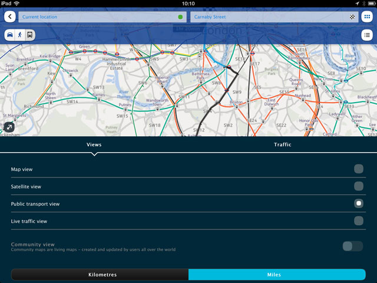
Task: Tap the East Dulwich label on the map
Action: (x=272, y=102)
